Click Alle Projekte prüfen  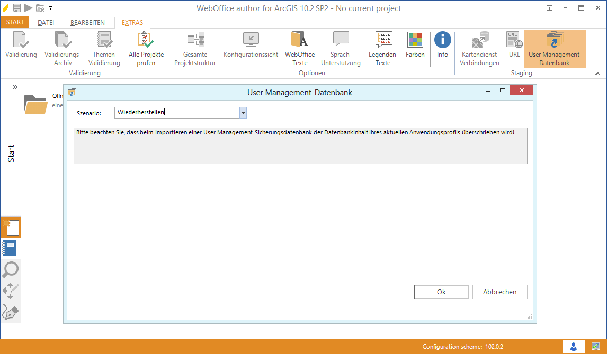click(x=145, y=47)
